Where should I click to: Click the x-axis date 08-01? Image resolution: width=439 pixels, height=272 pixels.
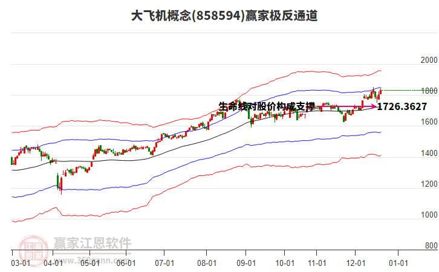(x=207, y=264)
